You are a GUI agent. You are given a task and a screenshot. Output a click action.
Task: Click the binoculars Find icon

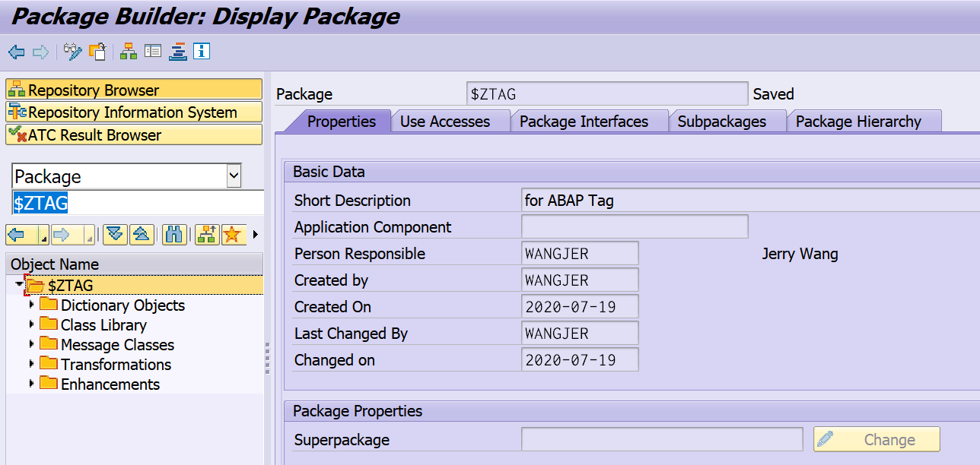click(x=174, y=235)
